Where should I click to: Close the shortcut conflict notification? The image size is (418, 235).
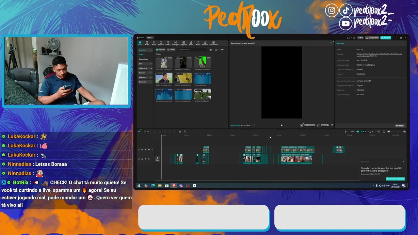403,162
